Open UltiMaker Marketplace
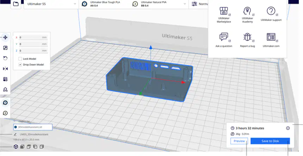 pyautogui.click(x=224, y=15)
